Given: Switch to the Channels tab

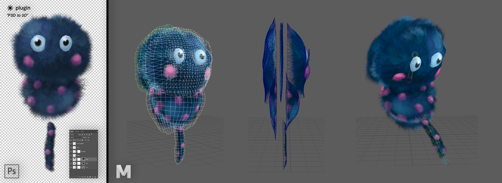Looking at the screenshot, I should pos(77,131).
